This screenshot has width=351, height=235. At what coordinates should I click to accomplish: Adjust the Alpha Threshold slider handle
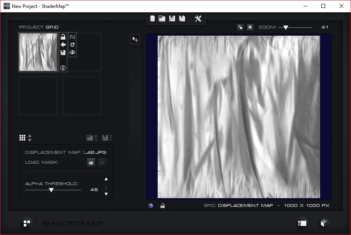pos(51,190)
